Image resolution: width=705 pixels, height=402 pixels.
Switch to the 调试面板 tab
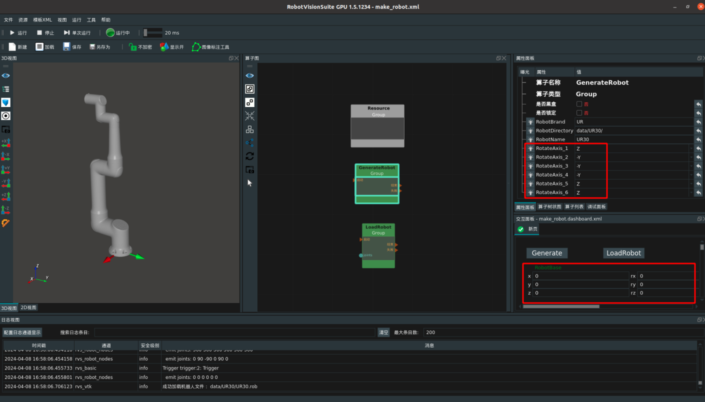point(596,207)
